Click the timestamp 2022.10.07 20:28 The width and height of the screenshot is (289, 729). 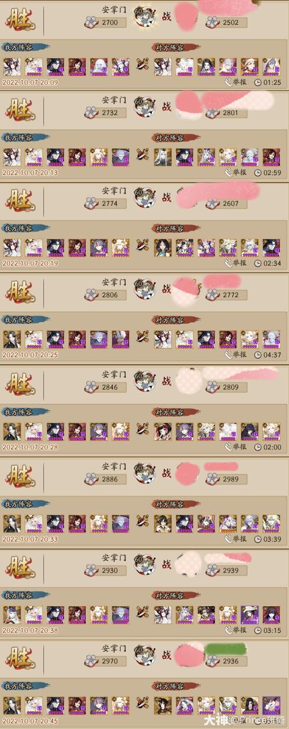[x=30, y=447]
